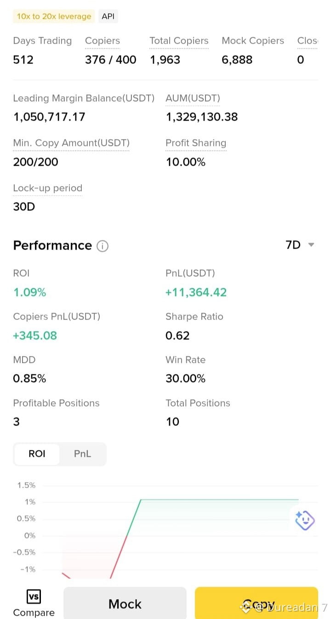Tap the Mock Copiers count 6,888
The width and height of the screenshot is (331, 619).
(x=237, y=60)
